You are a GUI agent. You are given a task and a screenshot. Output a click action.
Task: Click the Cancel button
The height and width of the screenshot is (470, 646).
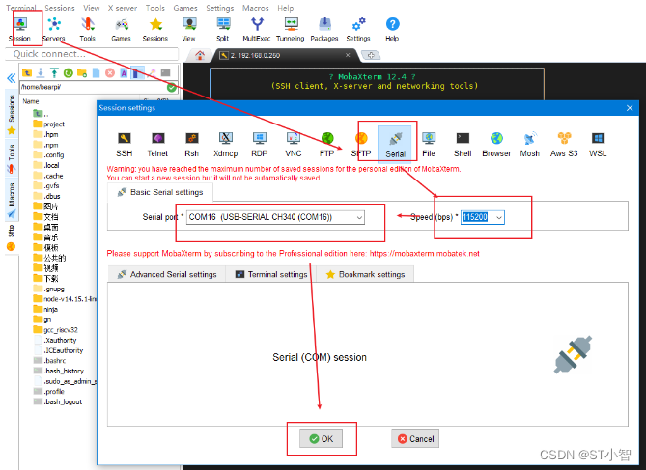pos(415,439)
